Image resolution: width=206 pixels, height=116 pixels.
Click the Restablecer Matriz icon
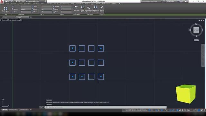pyautogui.click(x=96, y=7)
